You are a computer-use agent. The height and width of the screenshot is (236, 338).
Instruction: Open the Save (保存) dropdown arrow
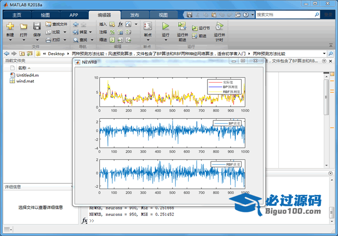coord(37,40)
